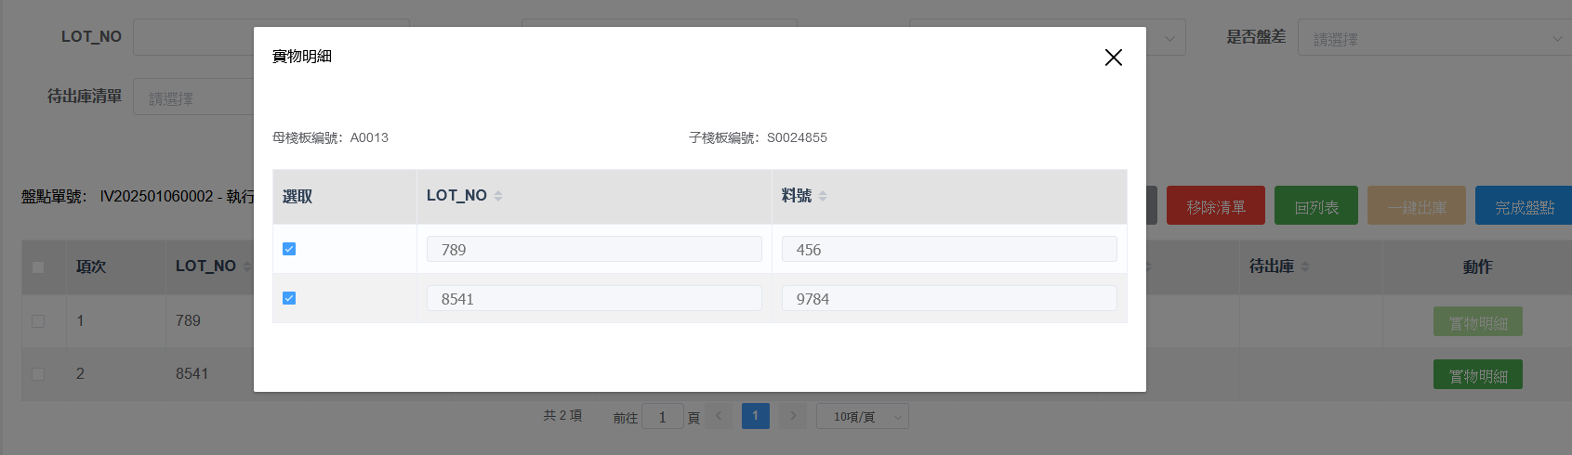Click the LOT_NO field containing 789

[x=594, y=249]
